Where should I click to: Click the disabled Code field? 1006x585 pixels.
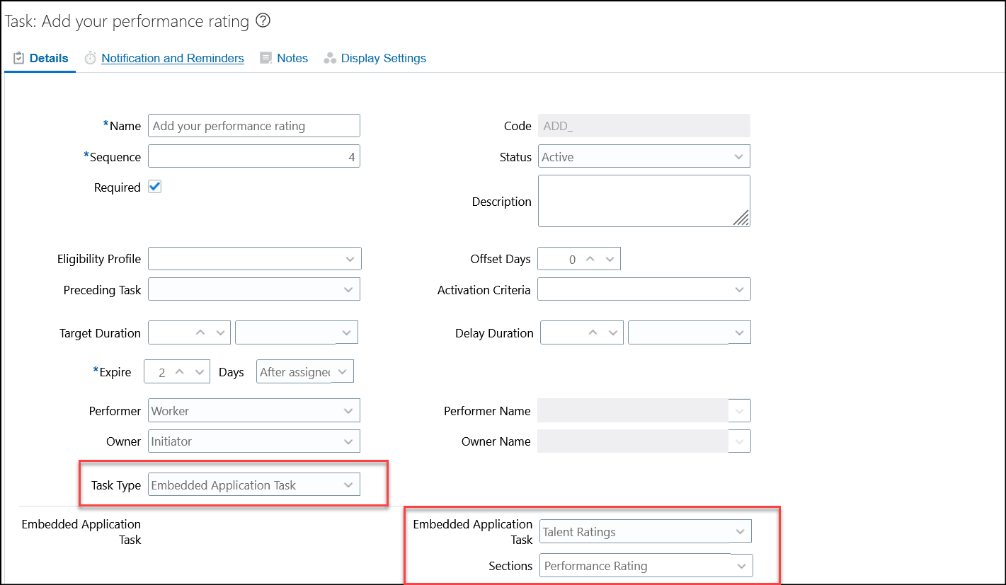coord(644,126)
